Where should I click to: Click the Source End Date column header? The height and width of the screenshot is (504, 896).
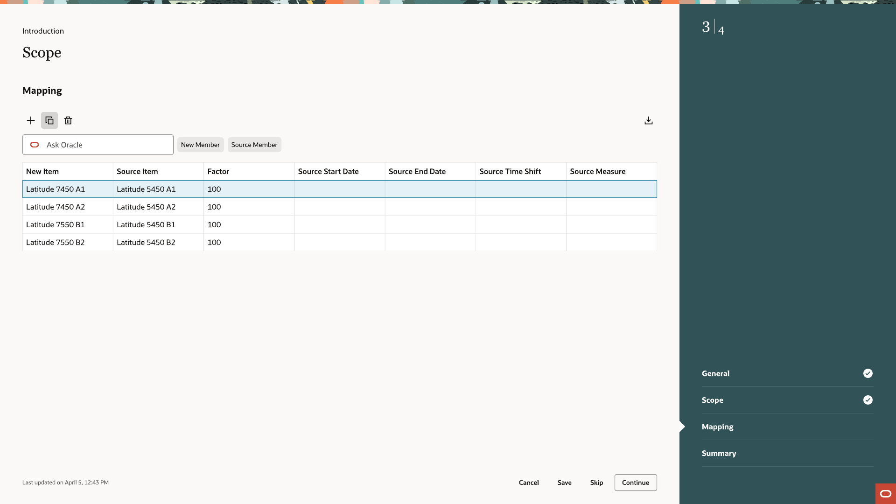click(x=430, y=171)
